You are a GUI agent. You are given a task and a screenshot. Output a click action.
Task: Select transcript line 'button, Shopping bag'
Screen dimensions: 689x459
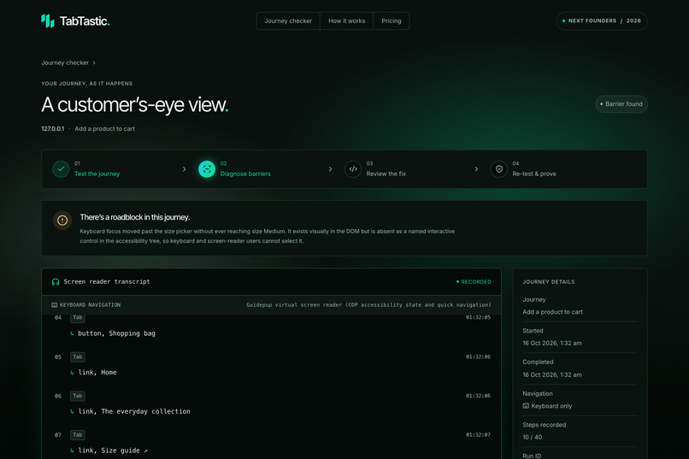pos(116,333)
